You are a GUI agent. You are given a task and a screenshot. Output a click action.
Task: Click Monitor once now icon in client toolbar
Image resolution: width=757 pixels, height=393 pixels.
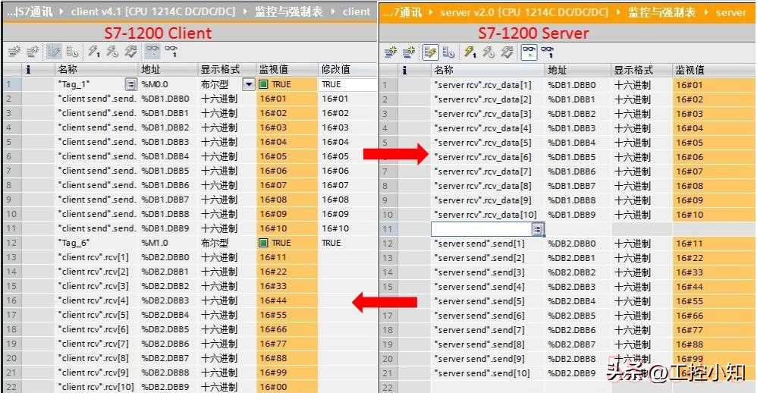click(x=171, y=51)
